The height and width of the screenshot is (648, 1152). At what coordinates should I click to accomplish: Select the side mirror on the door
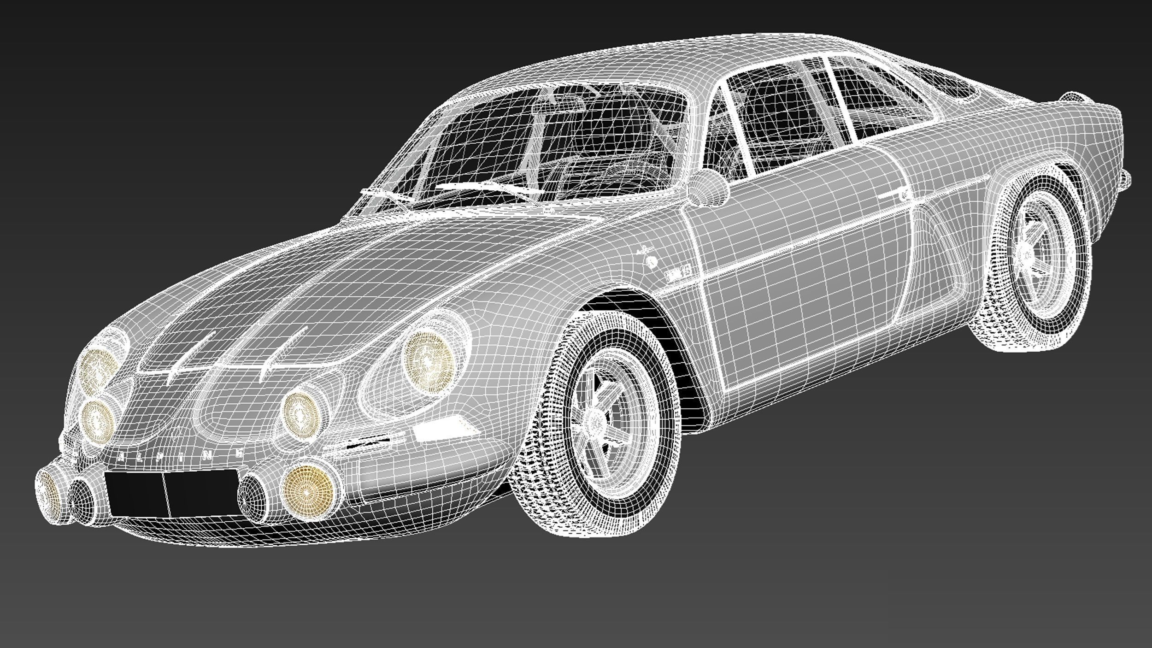pos(708,188)
